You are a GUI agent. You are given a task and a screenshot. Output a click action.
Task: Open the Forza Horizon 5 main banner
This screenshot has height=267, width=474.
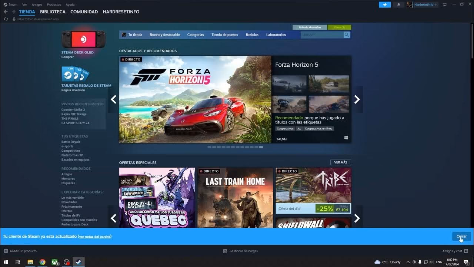point(195,99)
